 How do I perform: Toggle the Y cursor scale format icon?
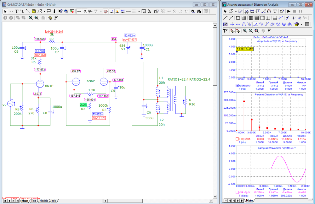click(238, 30)
